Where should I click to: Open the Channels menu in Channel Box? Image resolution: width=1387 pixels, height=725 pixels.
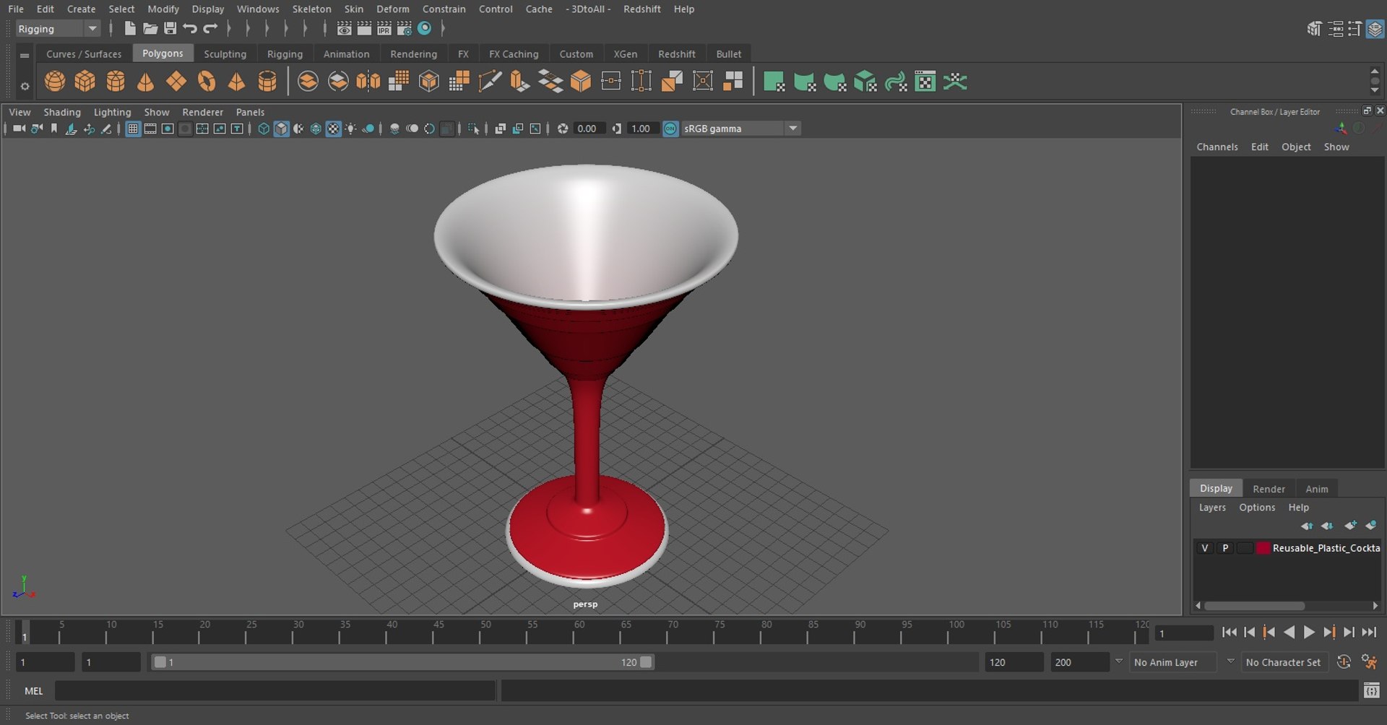tap(1217, 147)
